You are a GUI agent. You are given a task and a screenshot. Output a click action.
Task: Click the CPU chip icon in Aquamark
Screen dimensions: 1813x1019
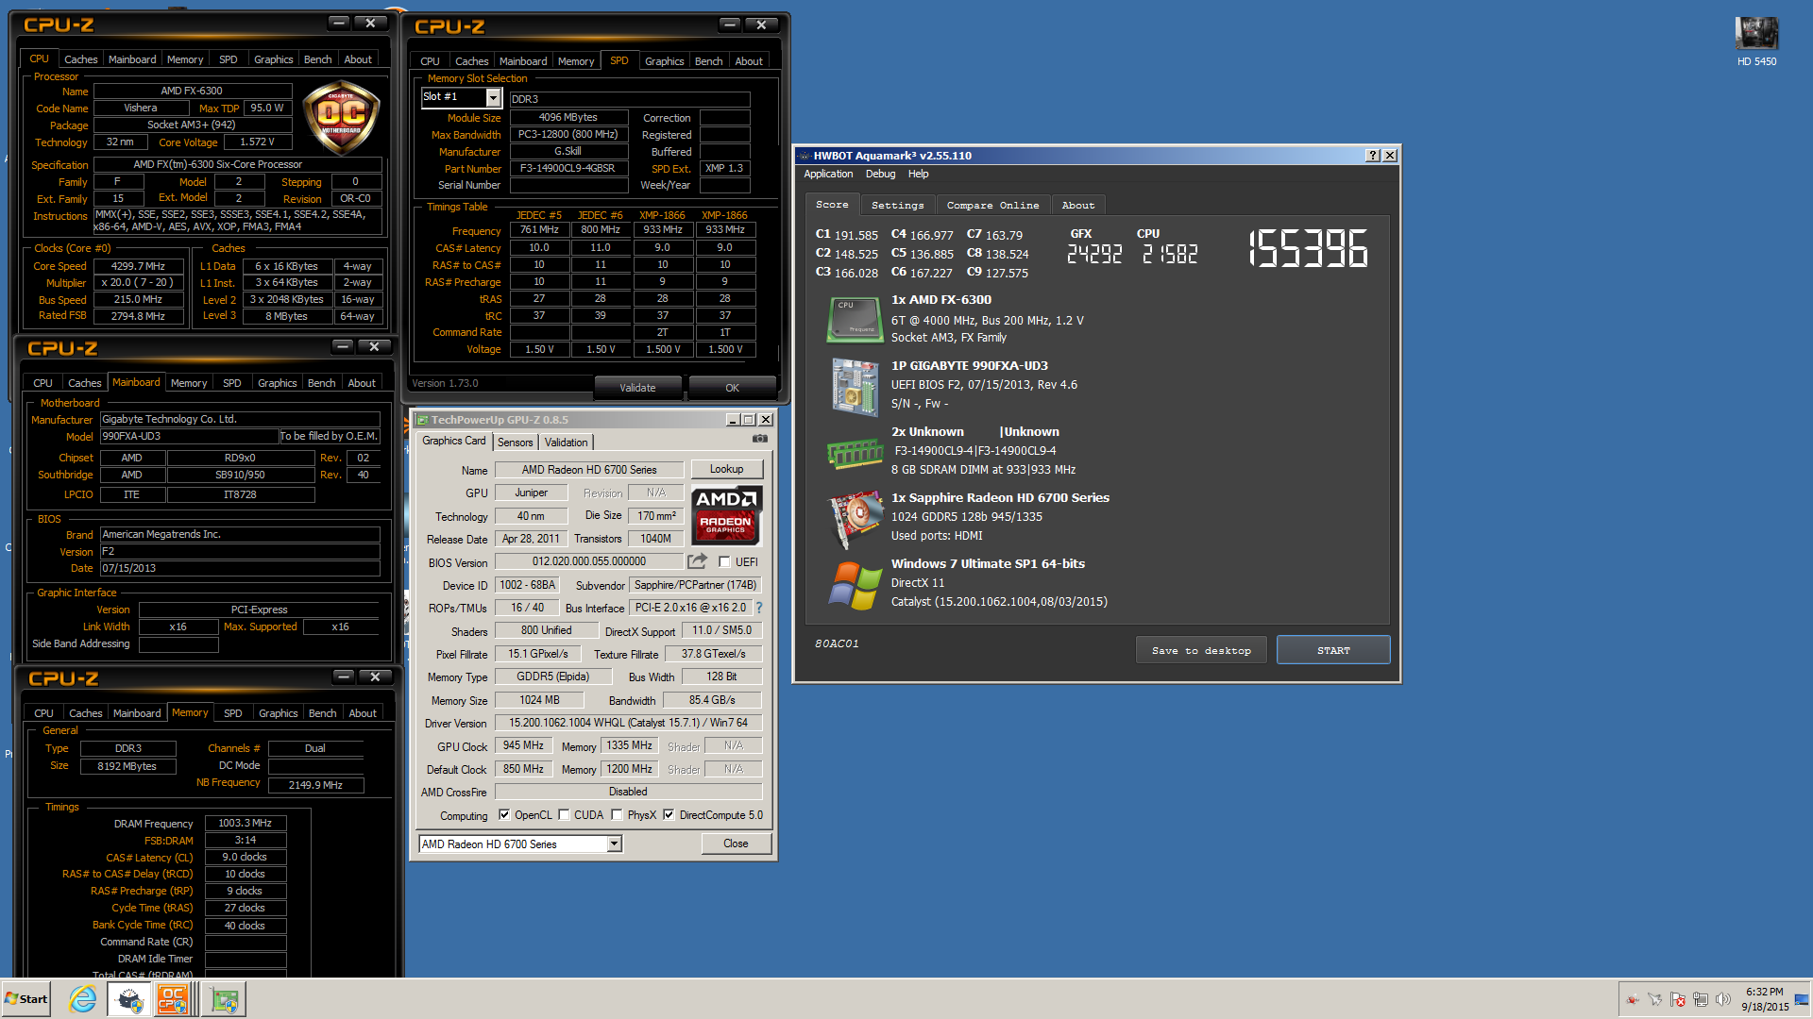coord(855,320)
